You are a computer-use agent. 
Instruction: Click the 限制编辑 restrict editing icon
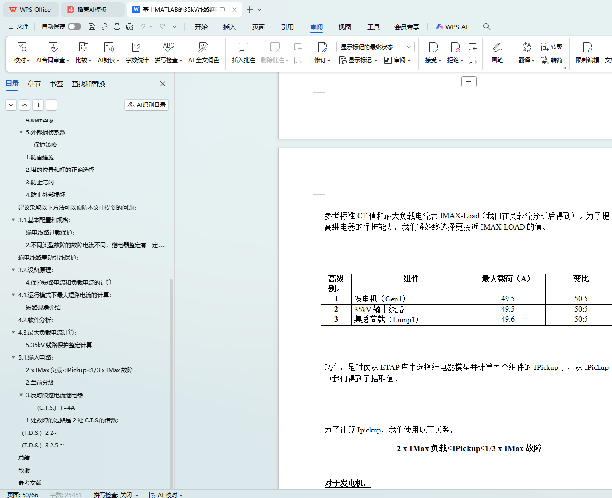[587, 52]
